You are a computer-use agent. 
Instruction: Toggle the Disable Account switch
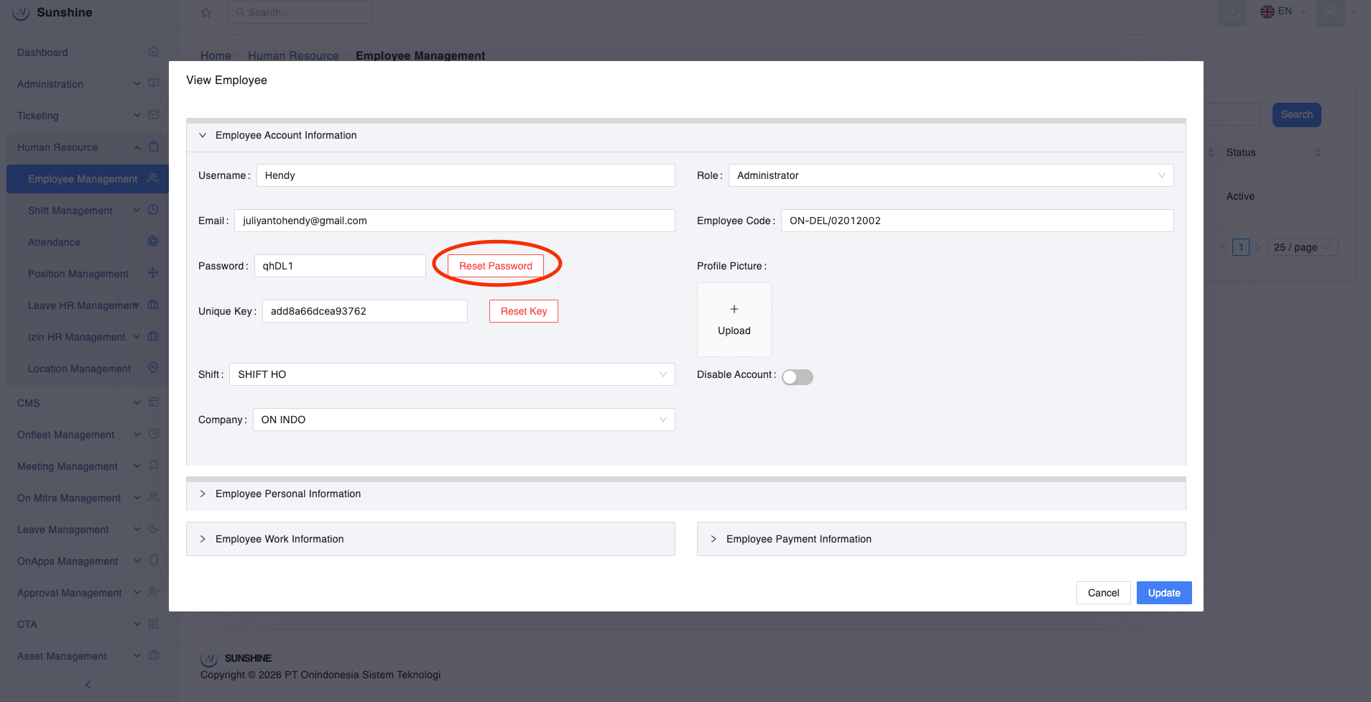pos(797,377)
